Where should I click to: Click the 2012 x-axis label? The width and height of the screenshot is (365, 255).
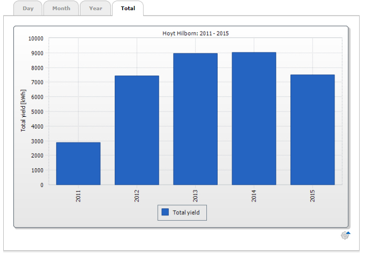click(137, 196)
